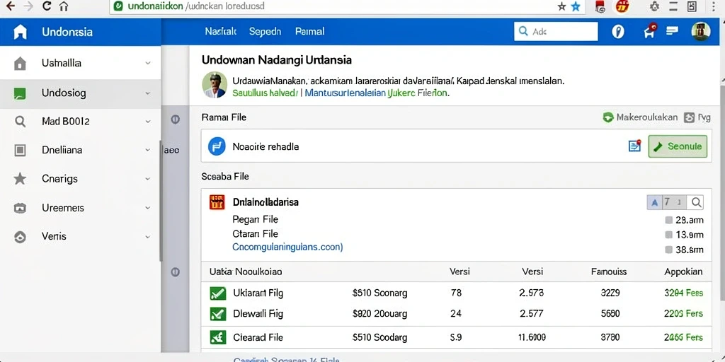This screenshot has height=362, width=725.
Task: Click the browser back arrow
Action: pos(10,6)
